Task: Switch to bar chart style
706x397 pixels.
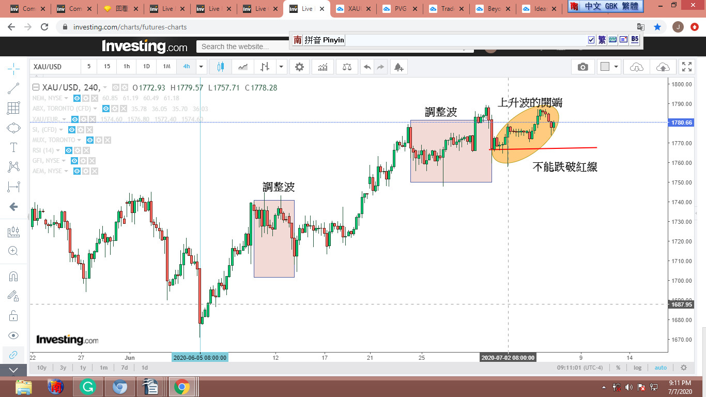Action: [265, 67]
